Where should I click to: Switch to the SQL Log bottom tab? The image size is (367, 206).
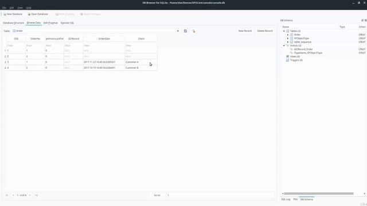pyautogui.click(x=286, y=199)
